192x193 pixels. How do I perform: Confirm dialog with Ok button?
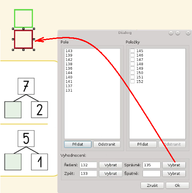pyautogui.click(x=177, y=186)
